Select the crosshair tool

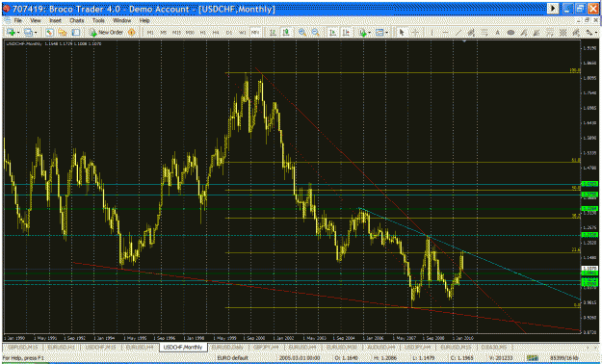click(415, 33)
